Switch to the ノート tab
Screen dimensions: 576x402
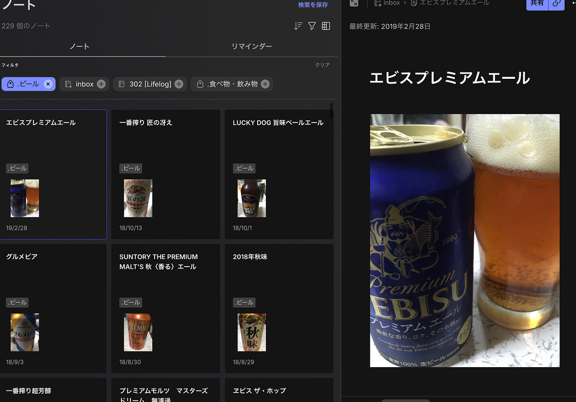(x=80, y=46)
